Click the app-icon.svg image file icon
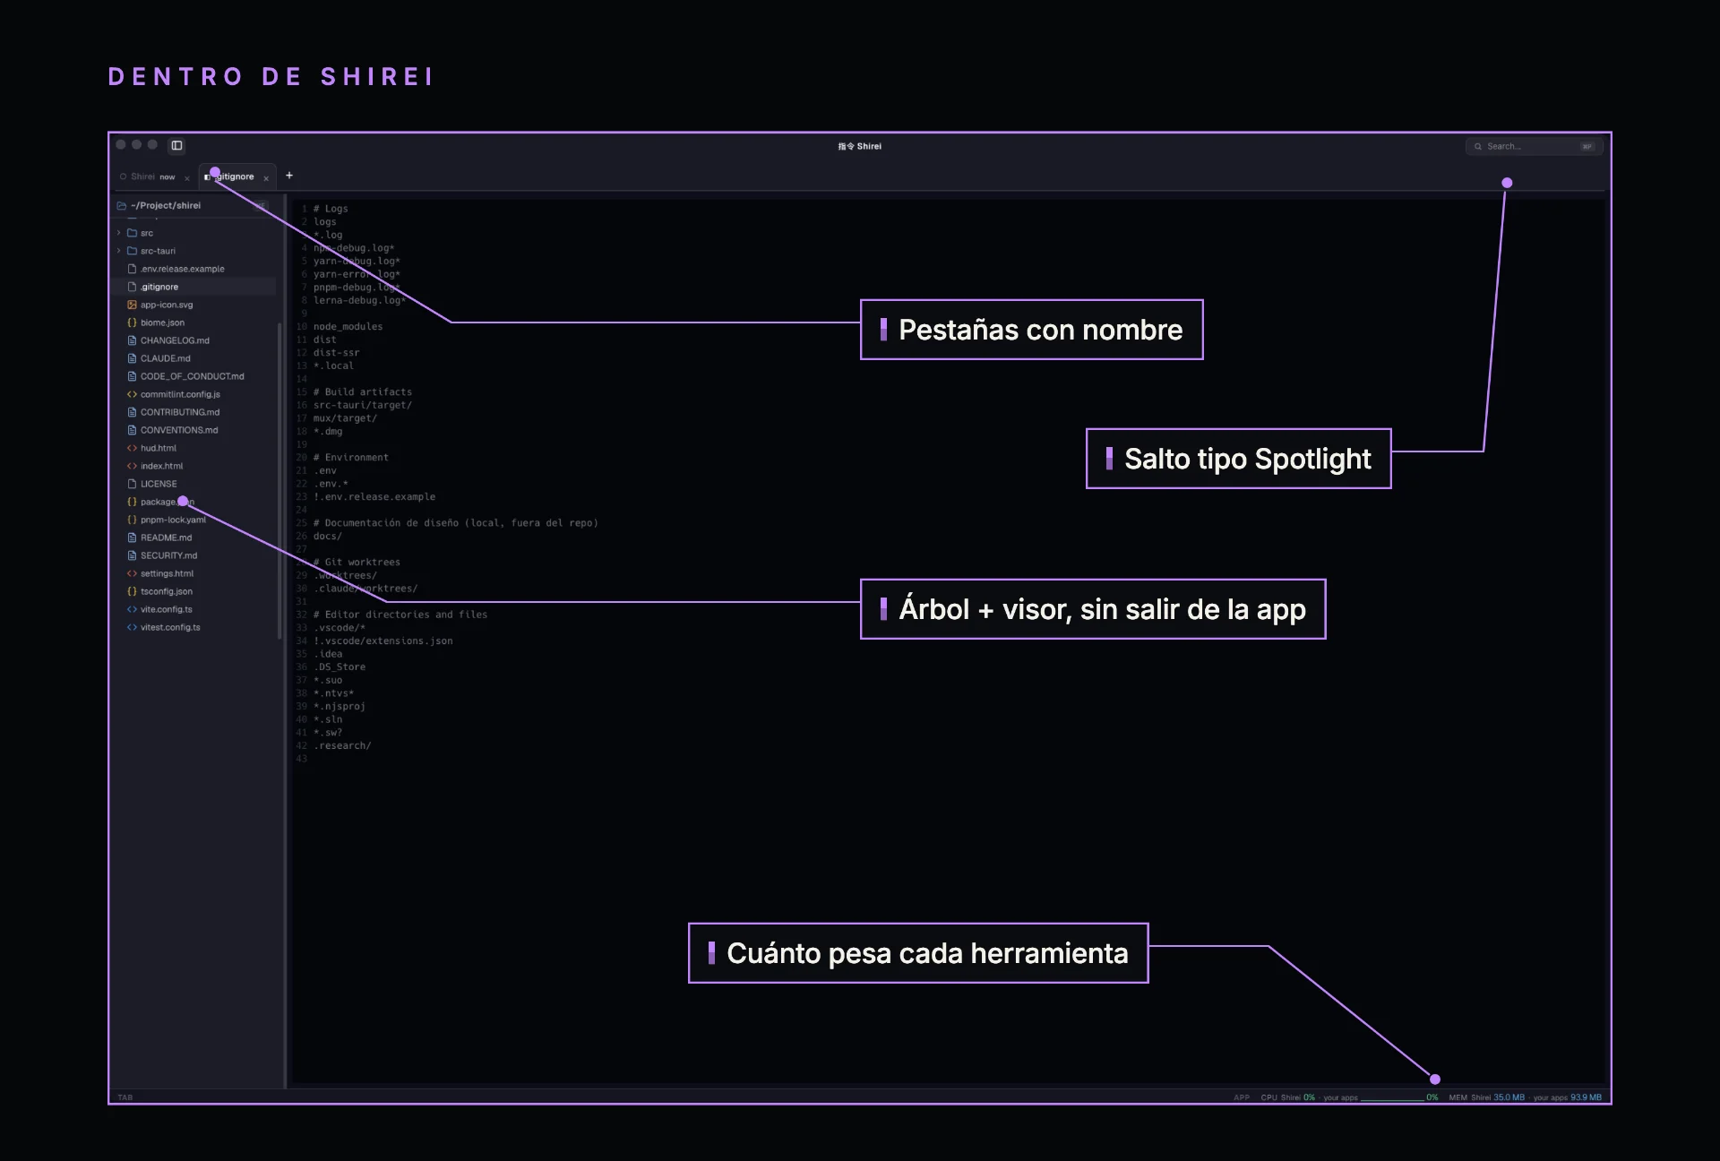The height and width of the screenshot is (1161, 1720). pyautogui.click(x=132, y=305)
